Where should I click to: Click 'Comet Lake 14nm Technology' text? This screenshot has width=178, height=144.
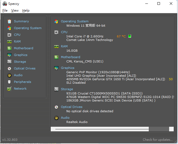point(90,40)
